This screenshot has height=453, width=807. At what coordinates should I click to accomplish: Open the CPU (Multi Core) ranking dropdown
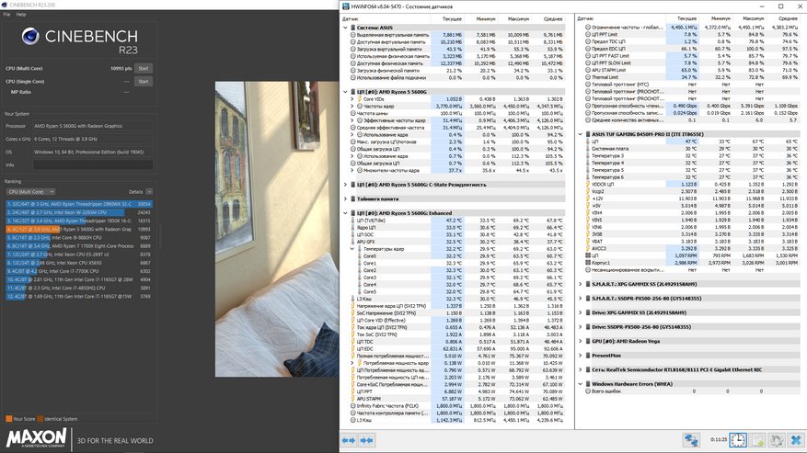[x=31, y=192]
